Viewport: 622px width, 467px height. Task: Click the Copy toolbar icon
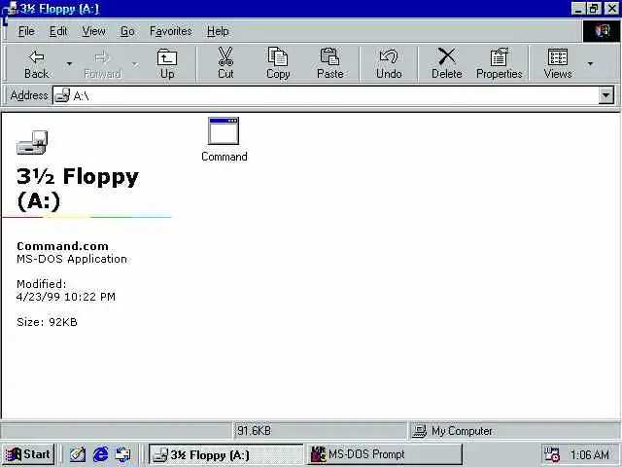click(x=278, y=56)
